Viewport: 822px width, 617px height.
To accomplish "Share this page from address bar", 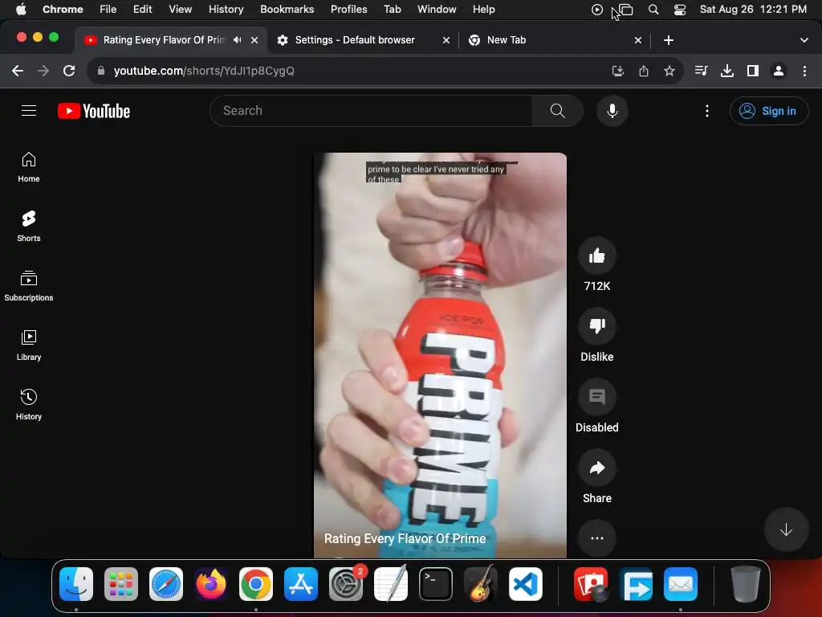I will pyautogui.click(x=643, y=71).
